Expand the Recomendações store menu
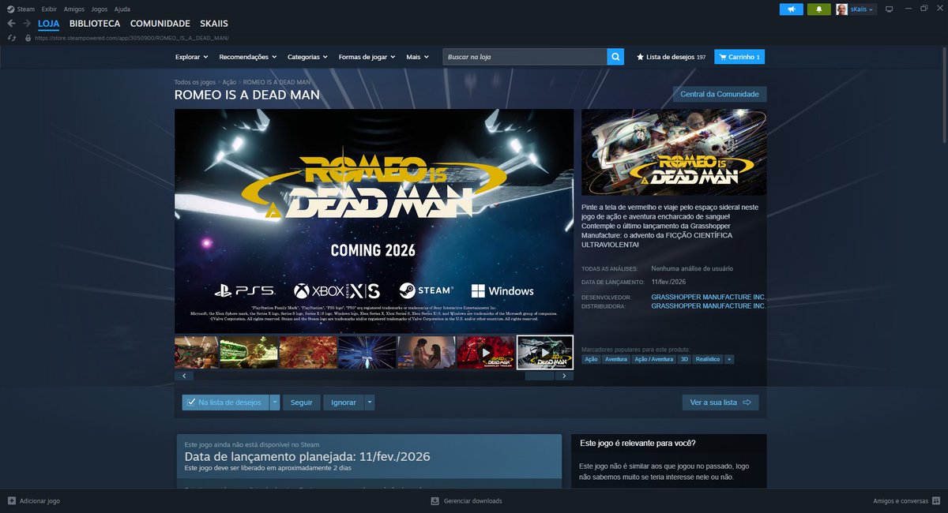 [248, 57]
